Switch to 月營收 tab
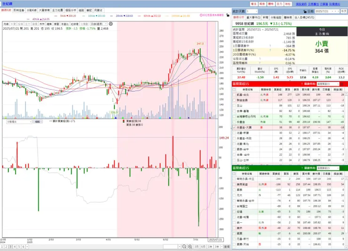 98,10
